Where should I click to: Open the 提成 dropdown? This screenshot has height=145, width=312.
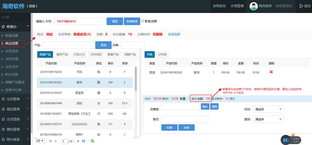[268, 119]
